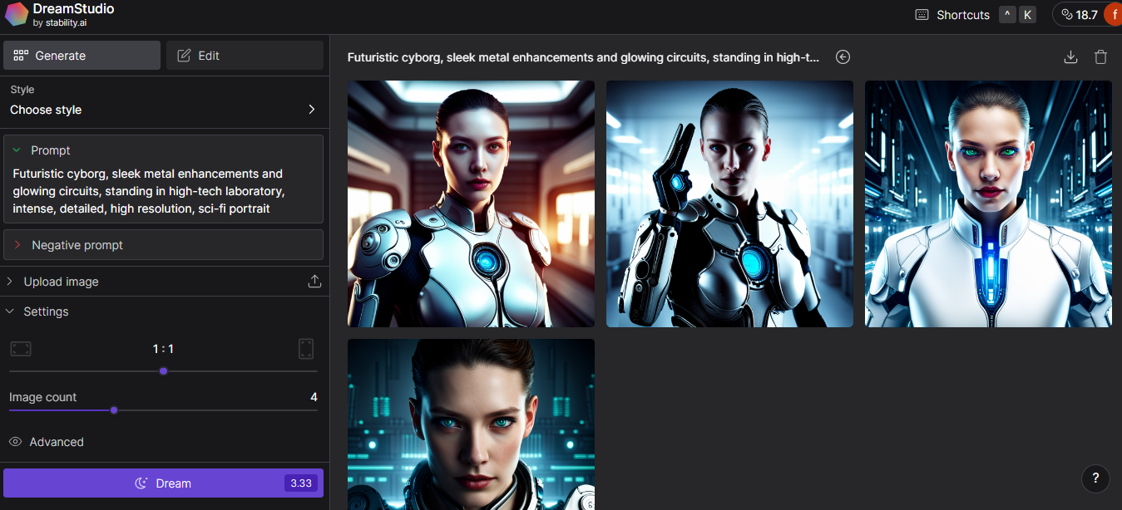Image resolution: width=1122 pixels, height=510 pixels.
Task: Click the caret ^ shortcut key badge
Action: [1007, 14]
